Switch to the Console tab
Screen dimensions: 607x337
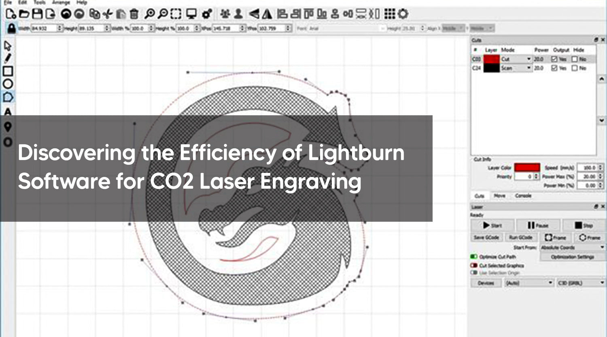[x=524, y=196]
